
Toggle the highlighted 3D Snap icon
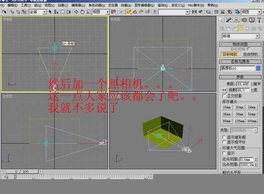(x=129, y=12)
